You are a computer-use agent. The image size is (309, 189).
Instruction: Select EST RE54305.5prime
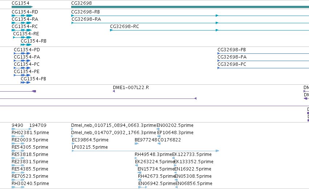pyautogui.click(x=30, y=147)
